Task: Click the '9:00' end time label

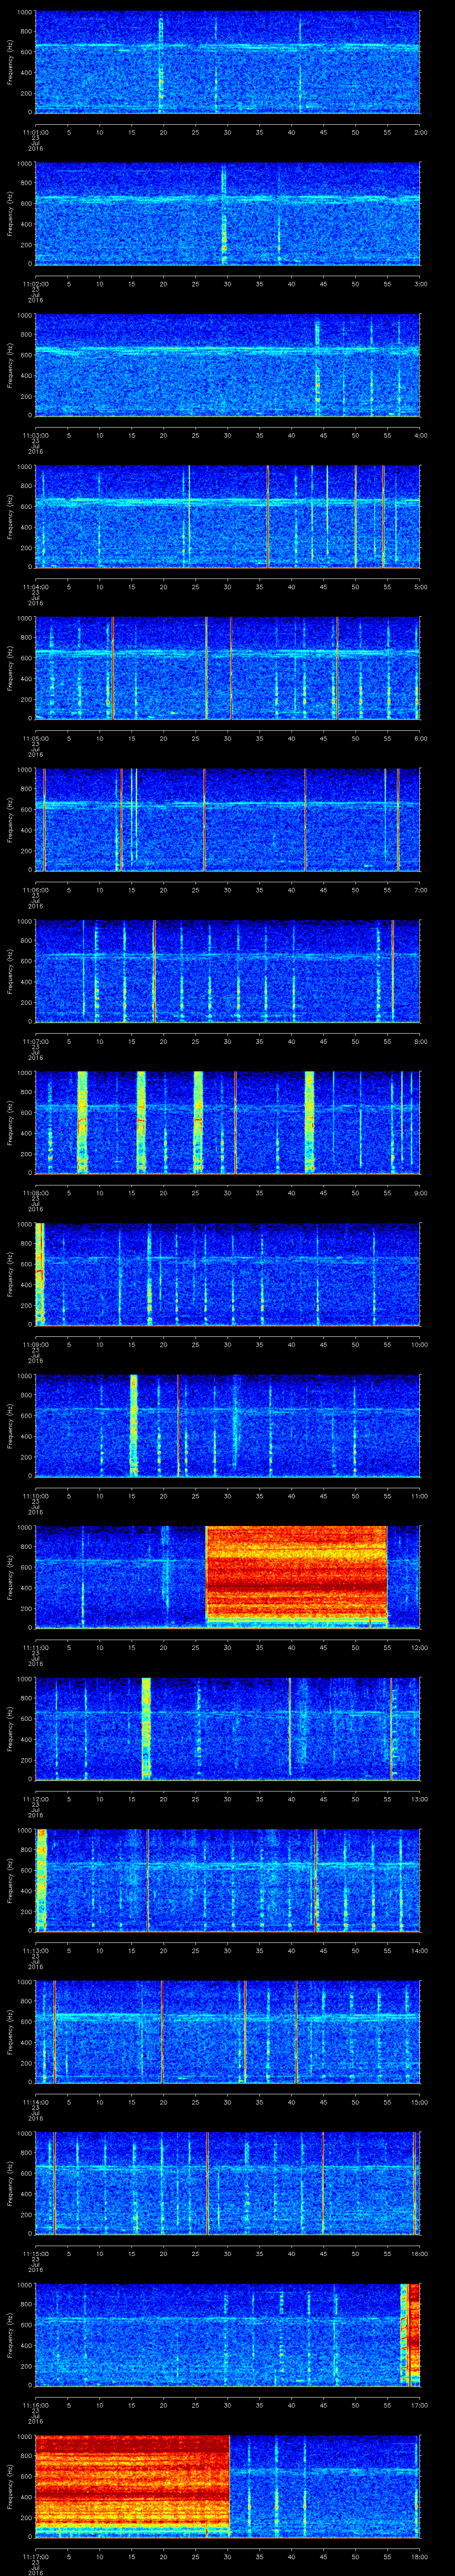Action: tap(421, 1193)
